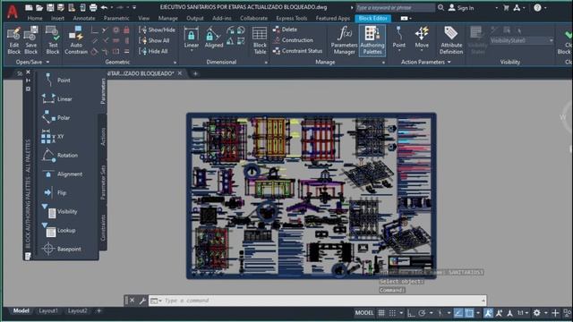Open the Help question mark icon
This screenshot has height=322, width=573.
537,7
